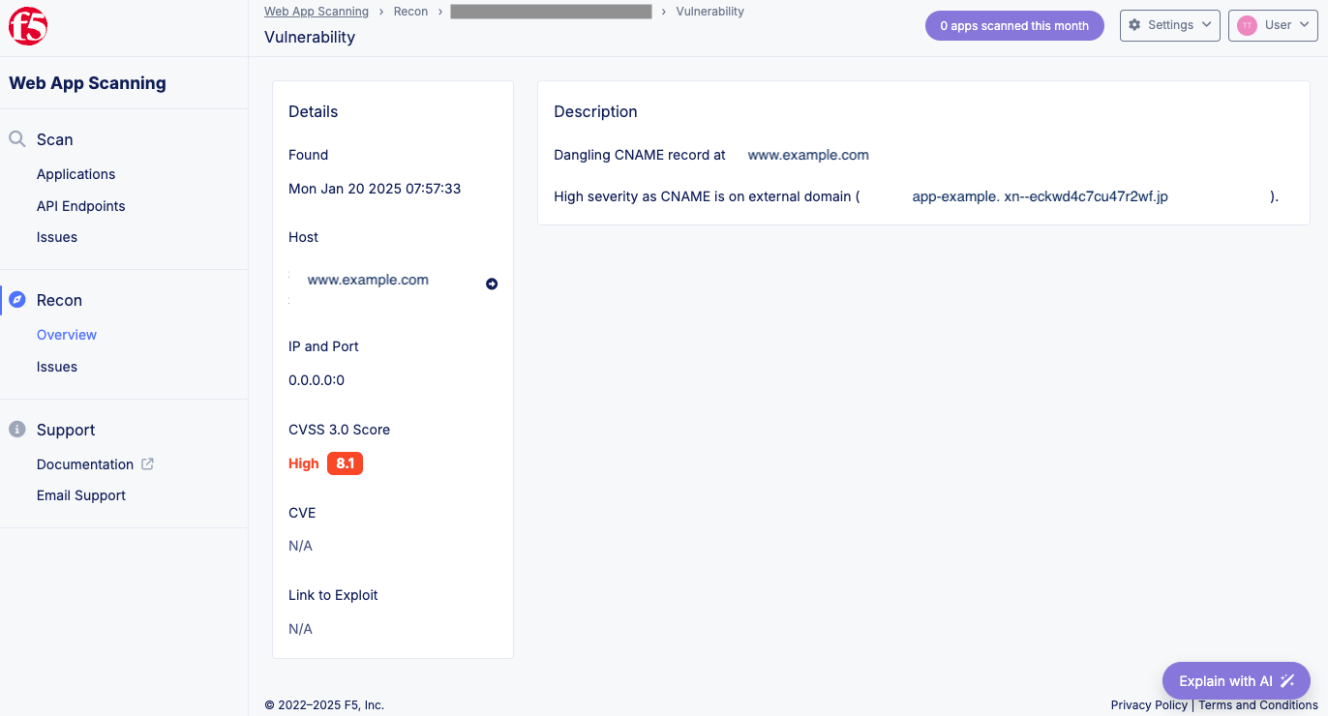The width and height of the screenshot is (1328, 716).
Task: Click Web App Scanning breadcrumb link
Action: tap(317, 12)
